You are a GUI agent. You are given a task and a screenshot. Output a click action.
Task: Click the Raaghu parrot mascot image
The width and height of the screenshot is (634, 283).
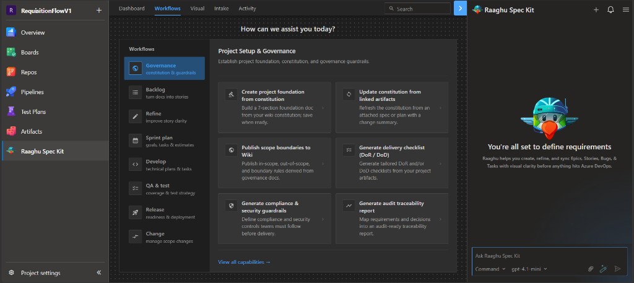point(550,118)
